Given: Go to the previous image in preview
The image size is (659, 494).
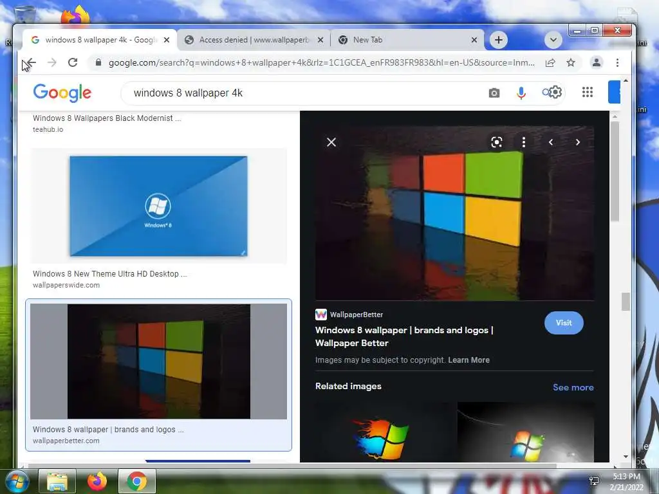Looking at the screenshot, I should point(551,142).
